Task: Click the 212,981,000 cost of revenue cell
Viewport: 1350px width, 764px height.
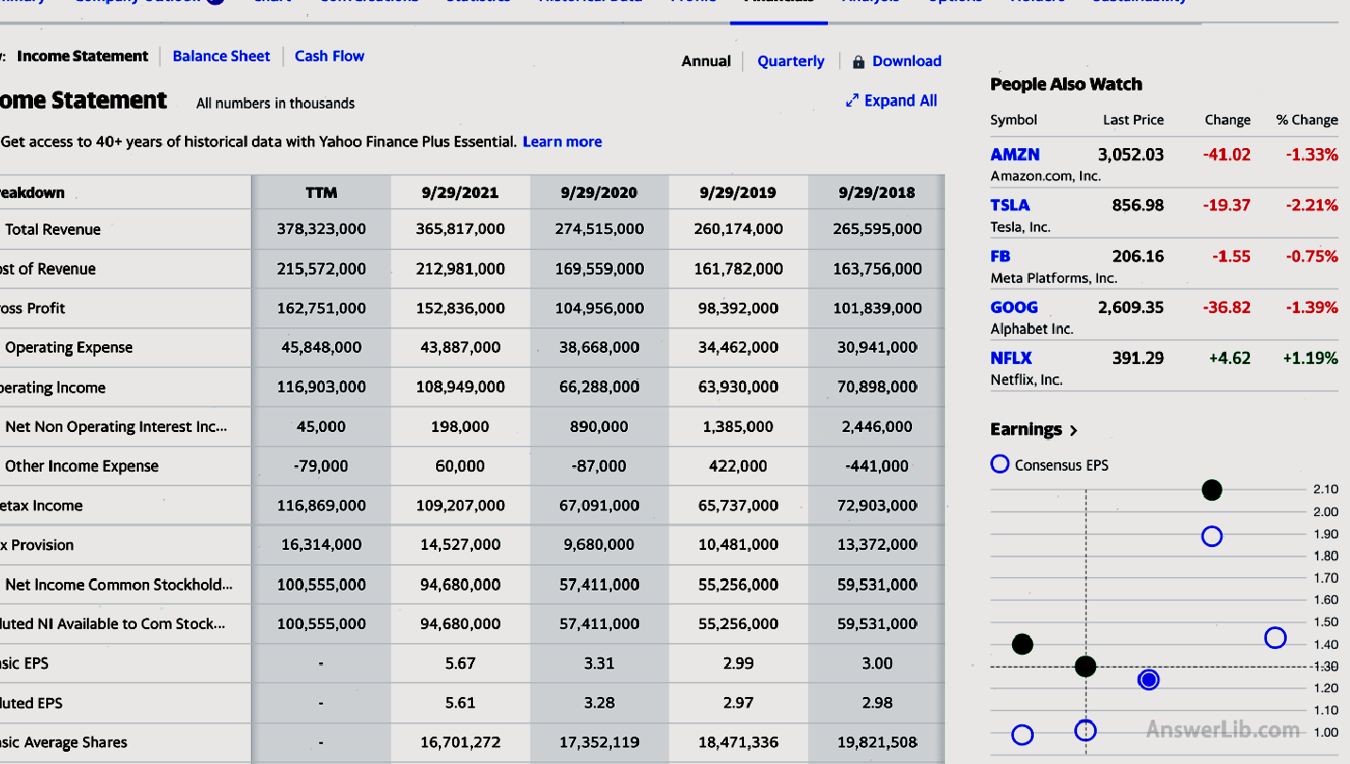Action: point(460,269)
